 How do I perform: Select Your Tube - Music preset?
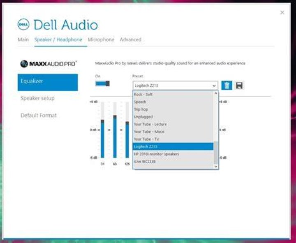tap(173, 132)
